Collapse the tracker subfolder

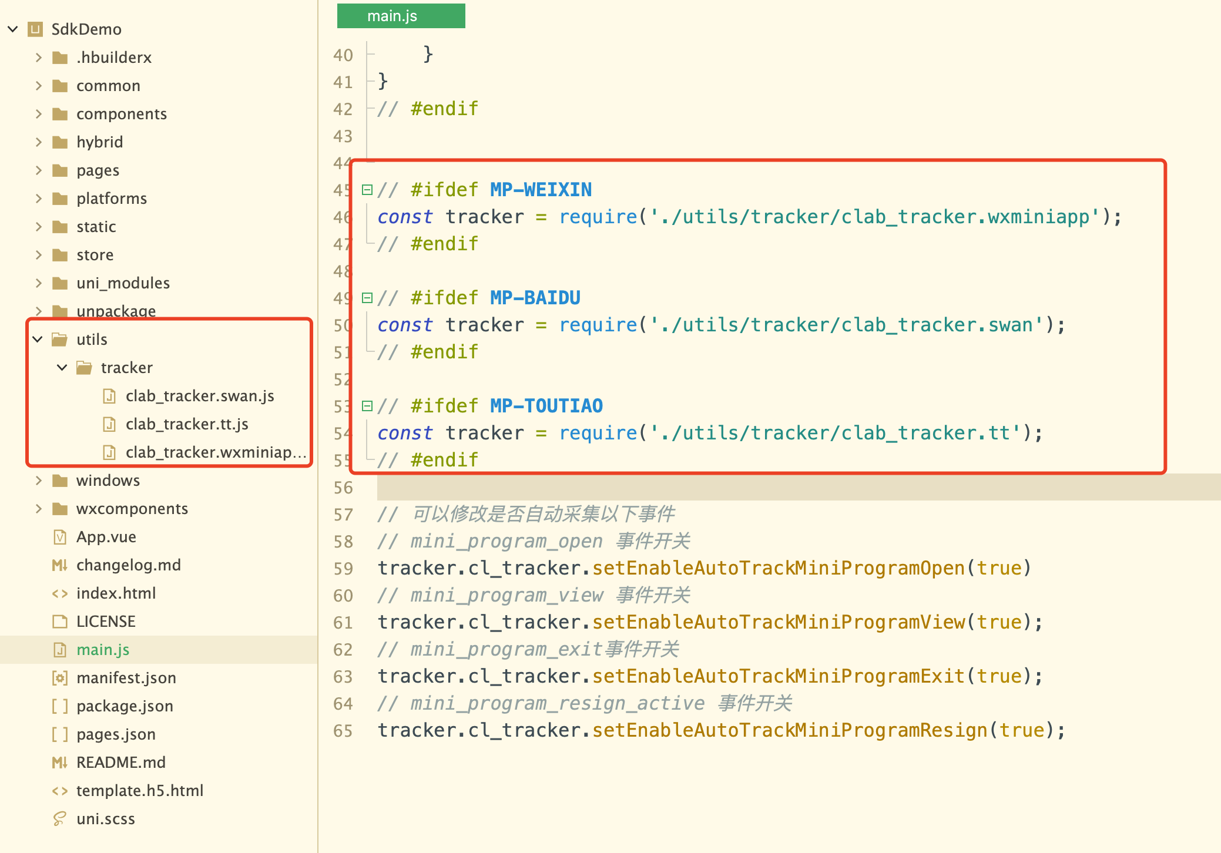click(x=62, y=368)
